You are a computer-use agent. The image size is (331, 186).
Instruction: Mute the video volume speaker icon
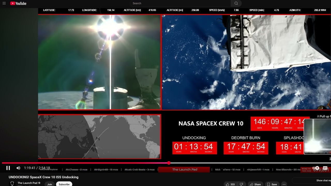[18, 168]
